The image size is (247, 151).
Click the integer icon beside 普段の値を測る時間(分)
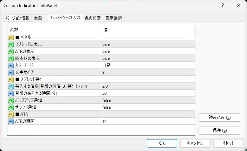click(x=11, y=93)
